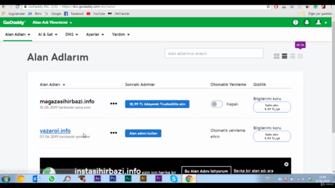The image size is (335, 188).
Task: Buy privacy for yazarol.info
Action: pyautogui.click(x=272, y=136)
